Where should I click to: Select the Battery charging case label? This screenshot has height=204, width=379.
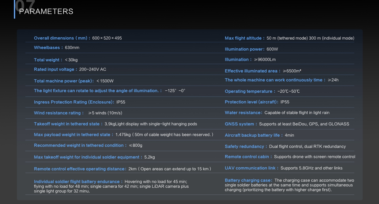248,180
